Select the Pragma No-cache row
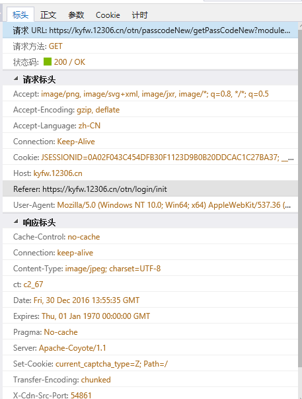This screenshot has height=399, width=302. pos(150,332)
